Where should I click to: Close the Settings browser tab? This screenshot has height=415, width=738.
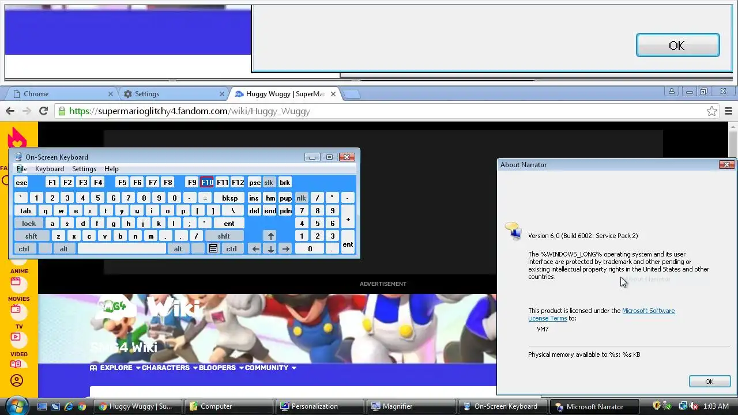[x=222, y=94]
